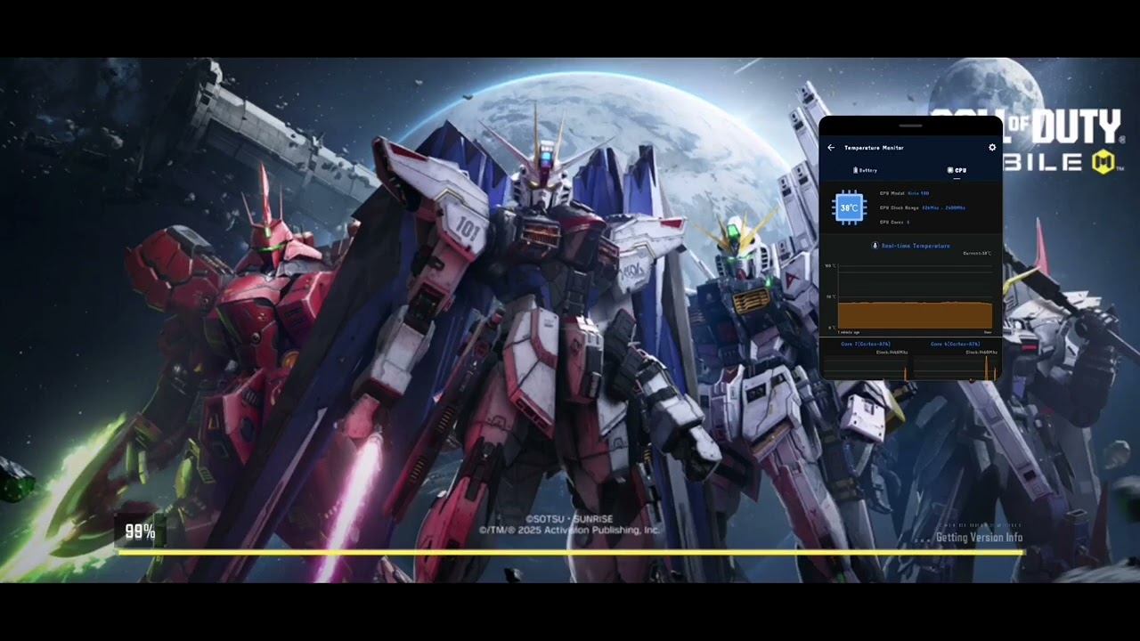
Task: Go back in Temperature Monitor
Action: pos(831,148)
